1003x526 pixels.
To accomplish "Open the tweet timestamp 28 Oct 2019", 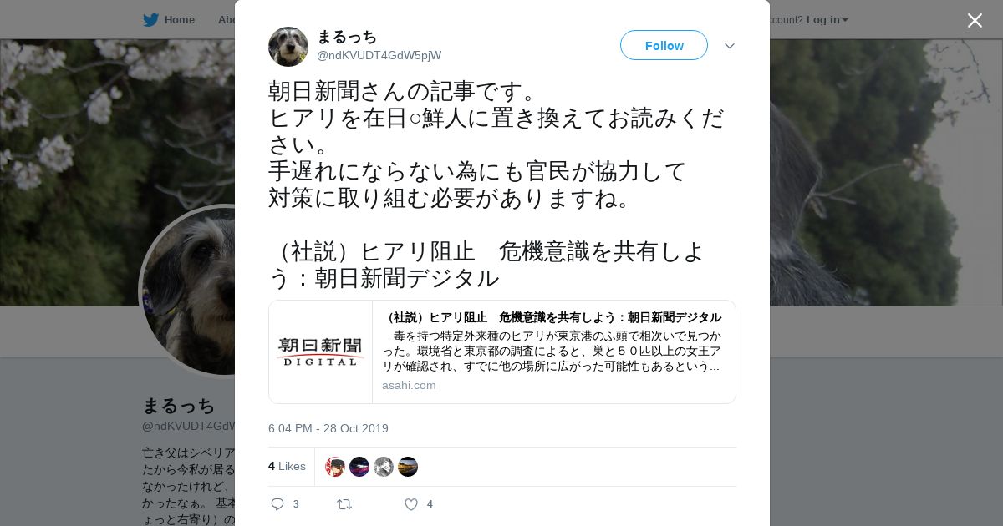I will 328,428.
